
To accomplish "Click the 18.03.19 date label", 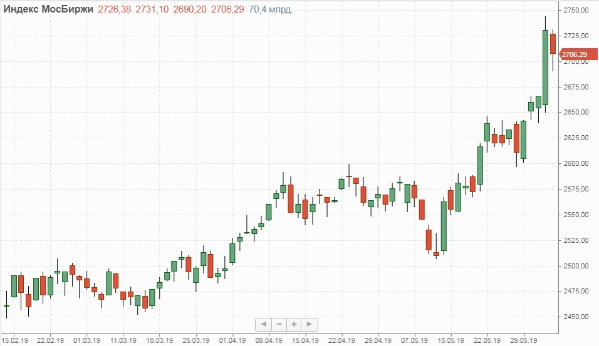I will 159,340.
